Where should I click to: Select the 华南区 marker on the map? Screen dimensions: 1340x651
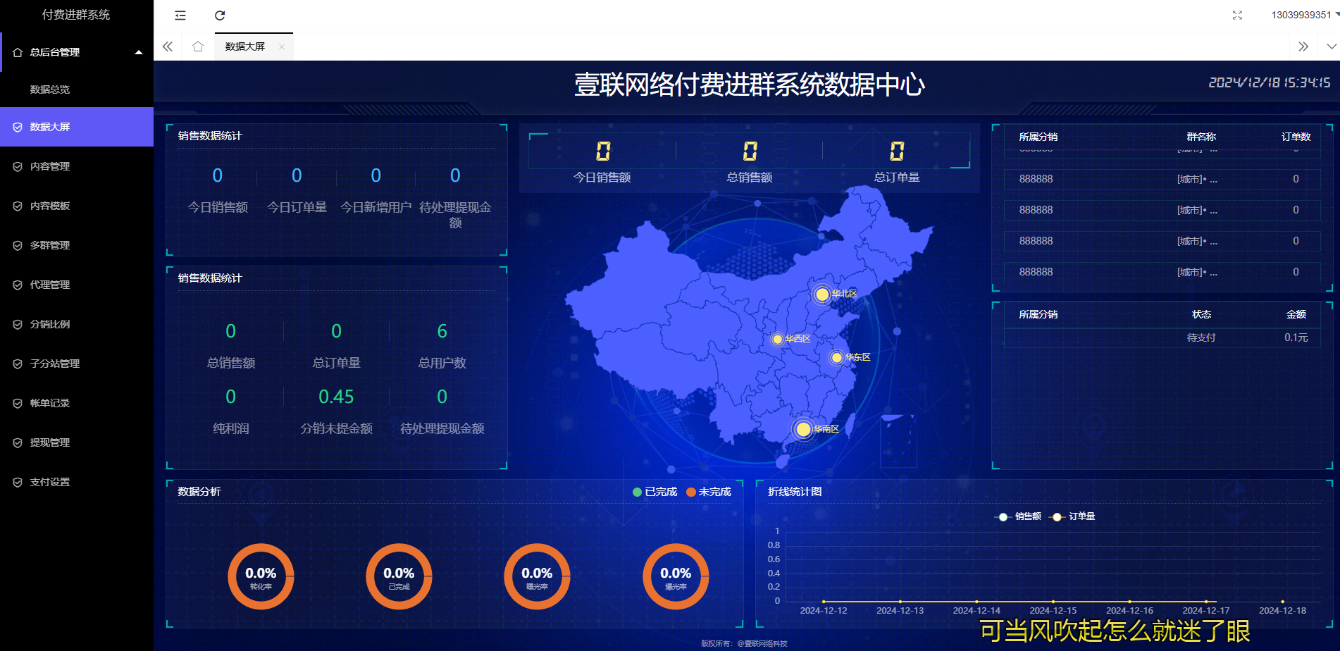pyautogui.click(x=803, y=428)
